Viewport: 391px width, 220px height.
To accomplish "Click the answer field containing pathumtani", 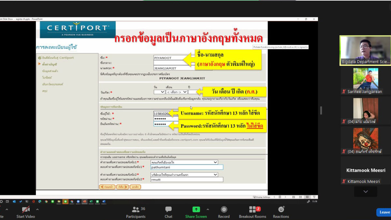I will click(187, 167).
